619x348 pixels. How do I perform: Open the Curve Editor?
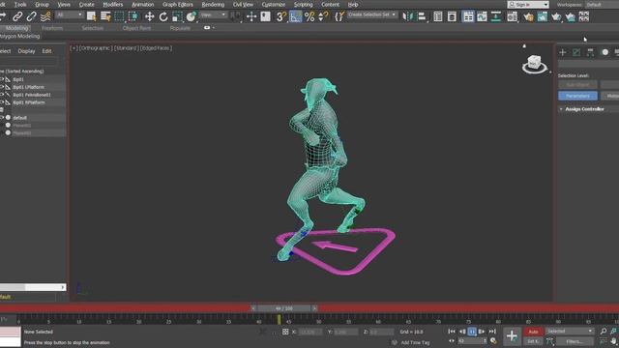[482, 16]
